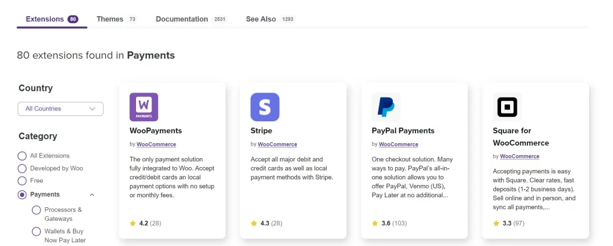
Task: Open the WooCommerce author link under Stripe
Action: click(x=278, y=144)
